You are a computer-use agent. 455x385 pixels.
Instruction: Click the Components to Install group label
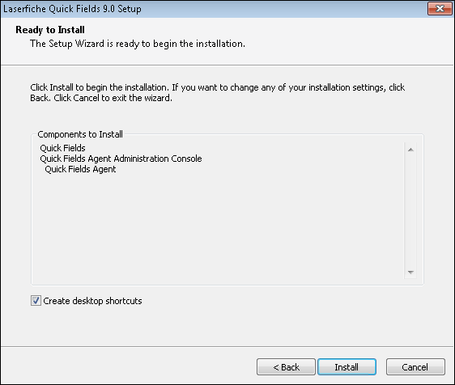[80, 134]
